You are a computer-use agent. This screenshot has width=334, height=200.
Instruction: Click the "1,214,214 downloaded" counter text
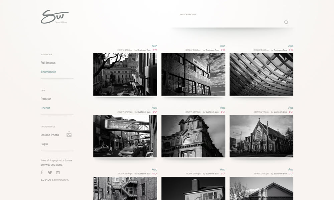55,180
